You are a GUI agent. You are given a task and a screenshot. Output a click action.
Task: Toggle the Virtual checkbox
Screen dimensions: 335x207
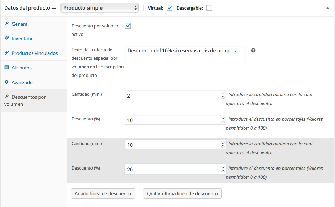click(x=169, y=8)
